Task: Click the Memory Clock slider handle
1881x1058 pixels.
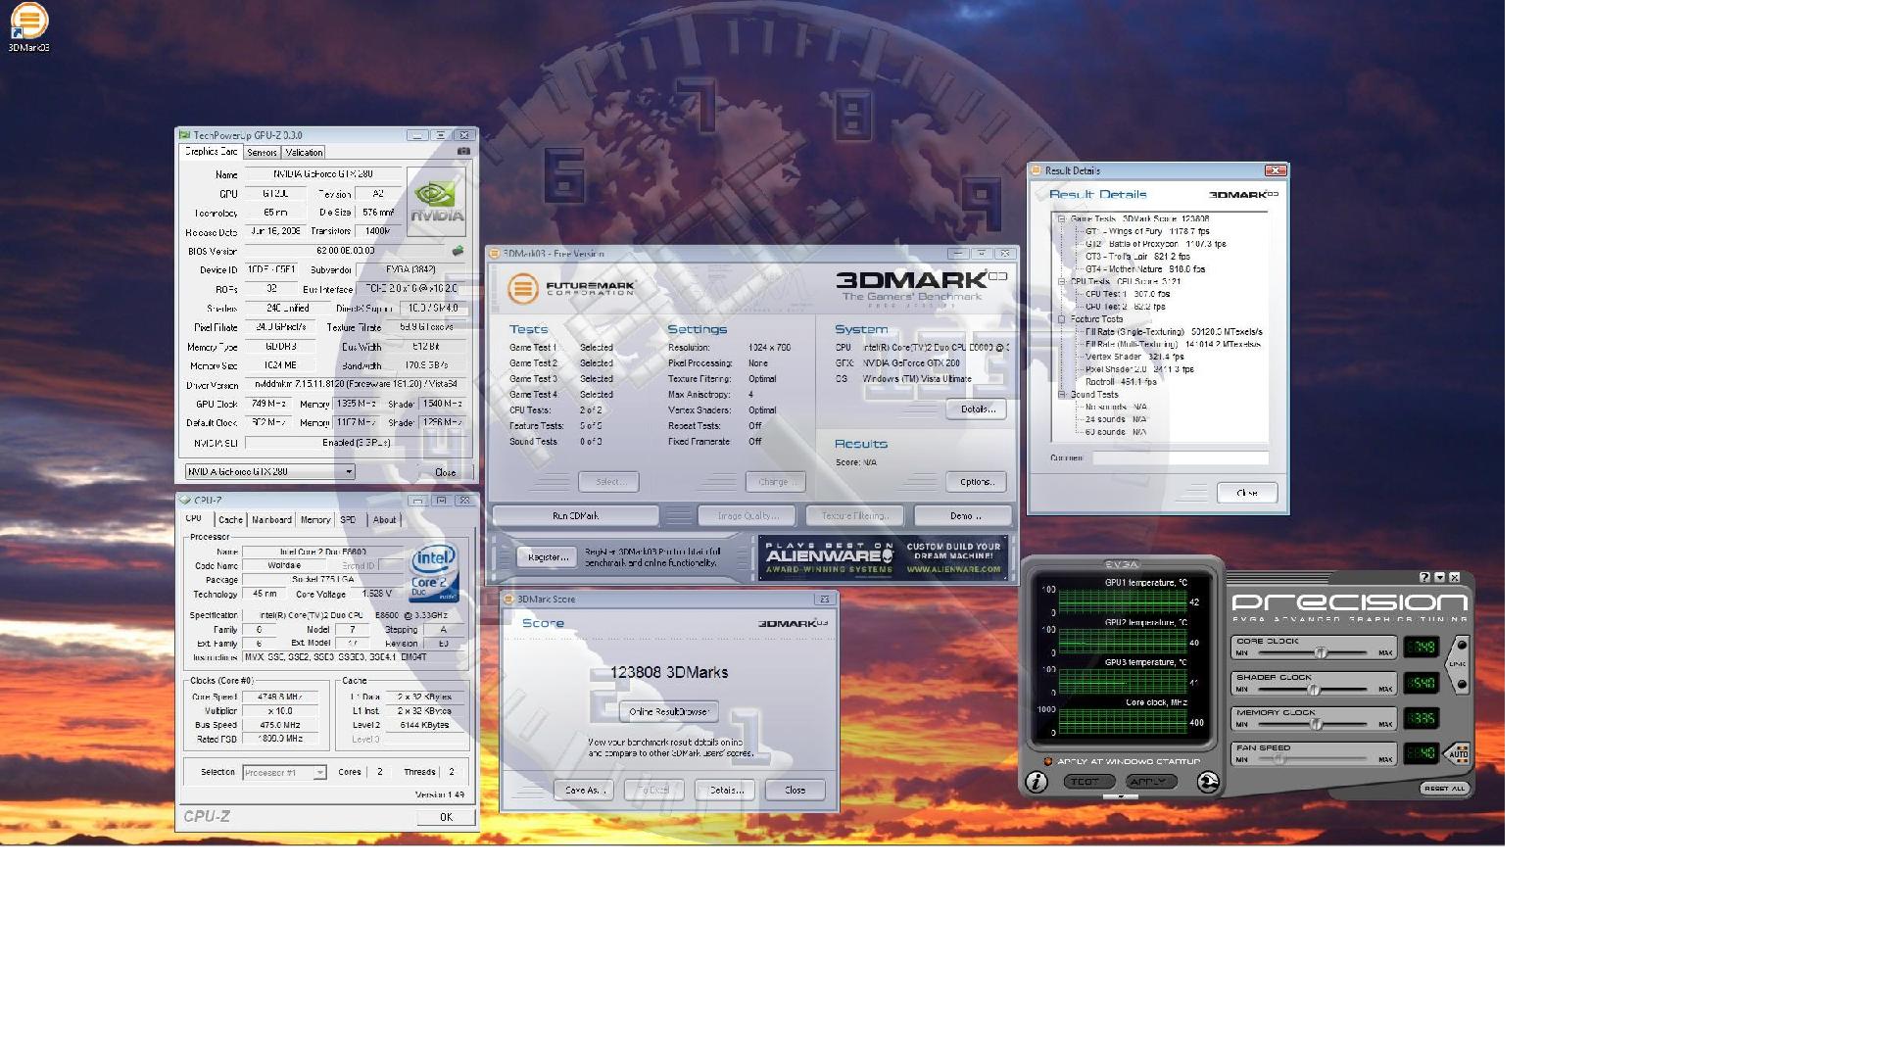Action: [x=1316, y=724]
